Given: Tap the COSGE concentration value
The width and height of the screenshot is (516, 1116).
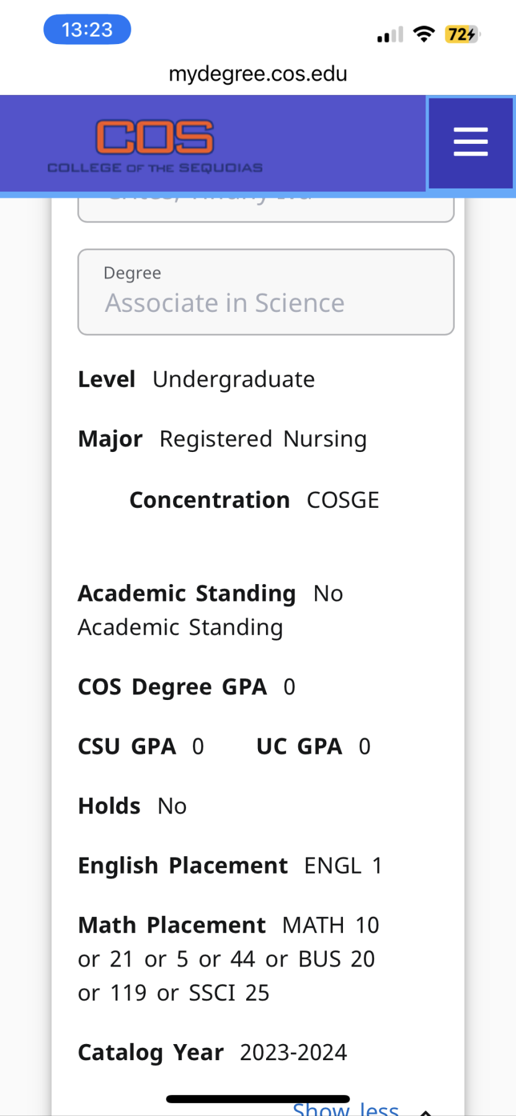Looking at the screenshot, I should coord(343,500).
